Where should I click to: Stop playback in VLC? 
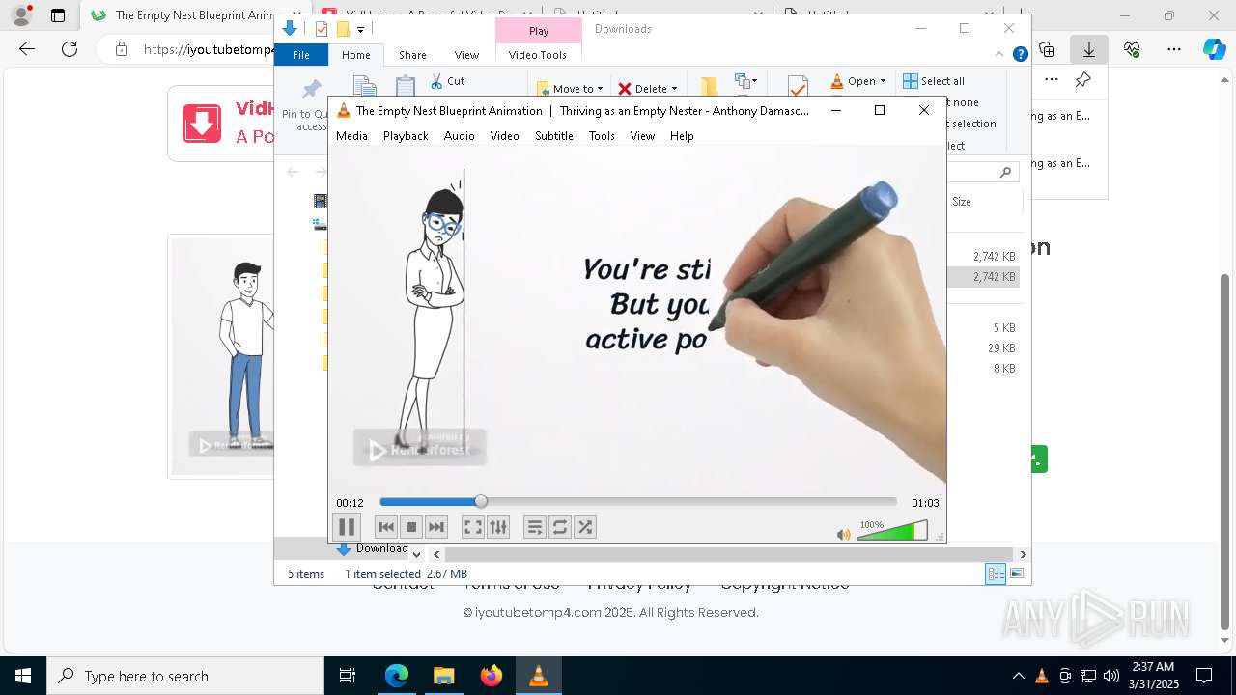pos(411,527)
